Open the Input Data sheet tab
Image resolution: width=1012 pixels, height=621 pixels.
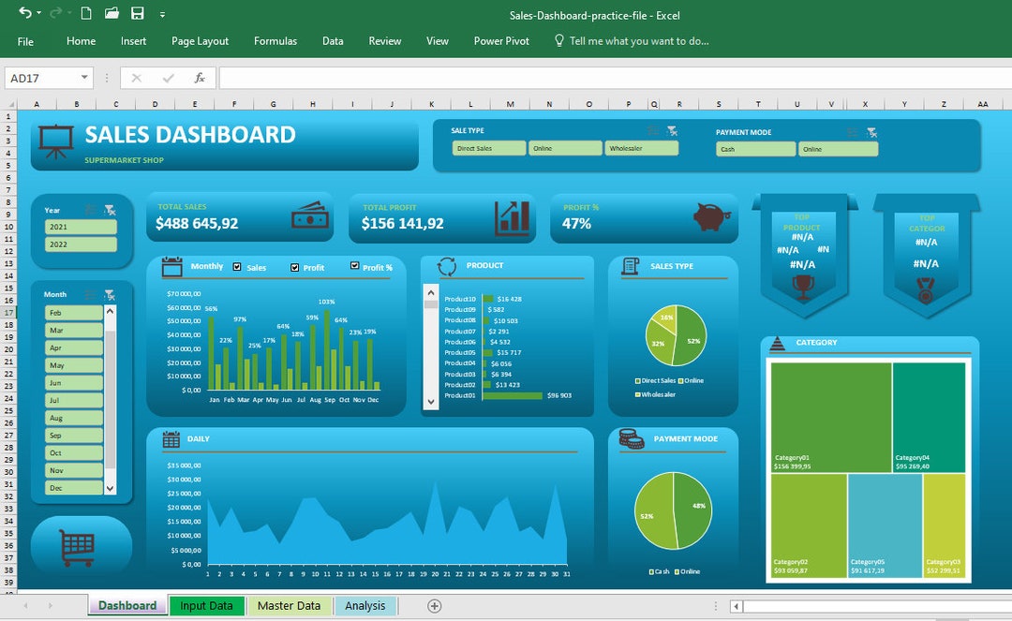click(x=207, y=605)
